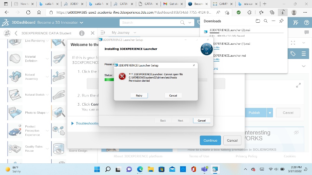Open the search options dropdown arrow
Screen dimensions: 312x175
[x=190, y=23]
